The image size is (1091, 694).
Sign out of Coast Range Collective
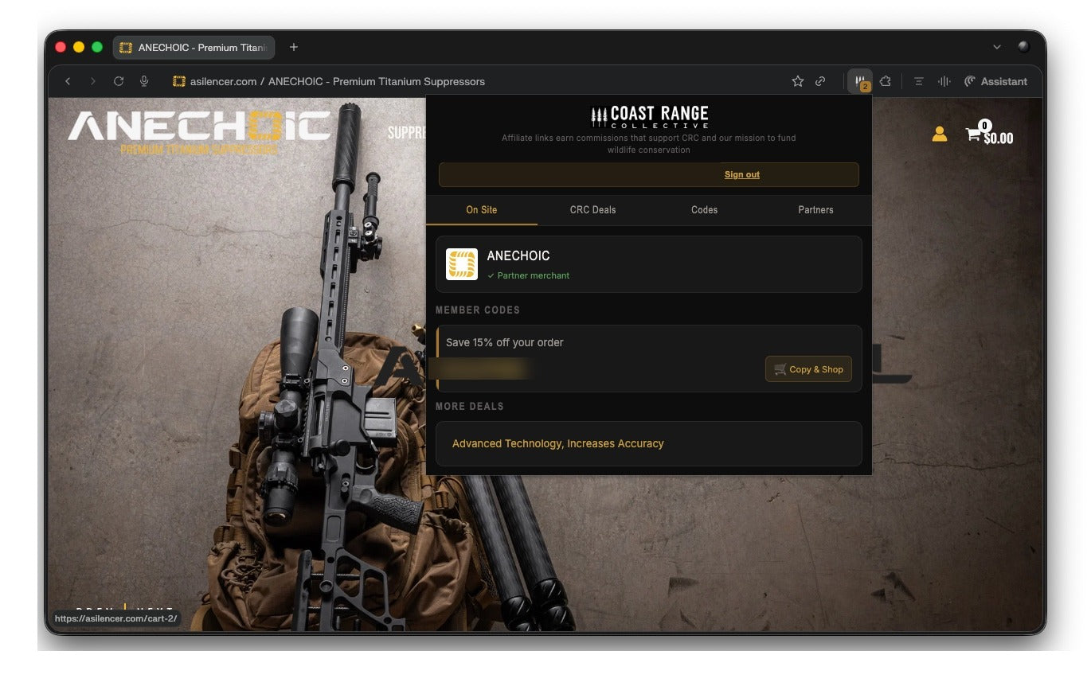741,174
